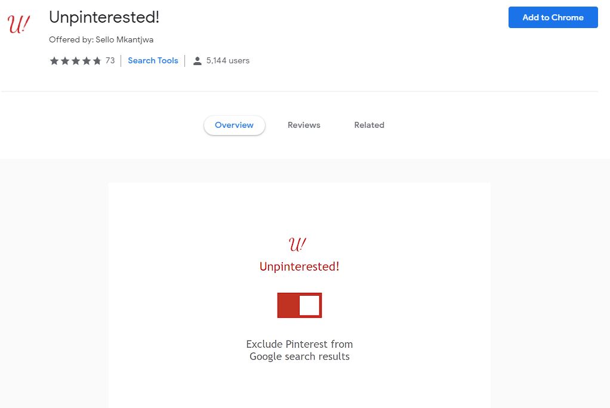
Task: Switch to the Reviews tab
Action: (x=303, y=125)
